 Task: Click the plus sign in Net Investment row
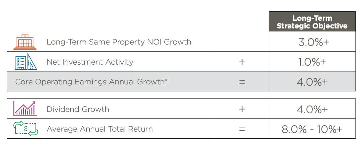pyautogui.click(x=242, y=62)
